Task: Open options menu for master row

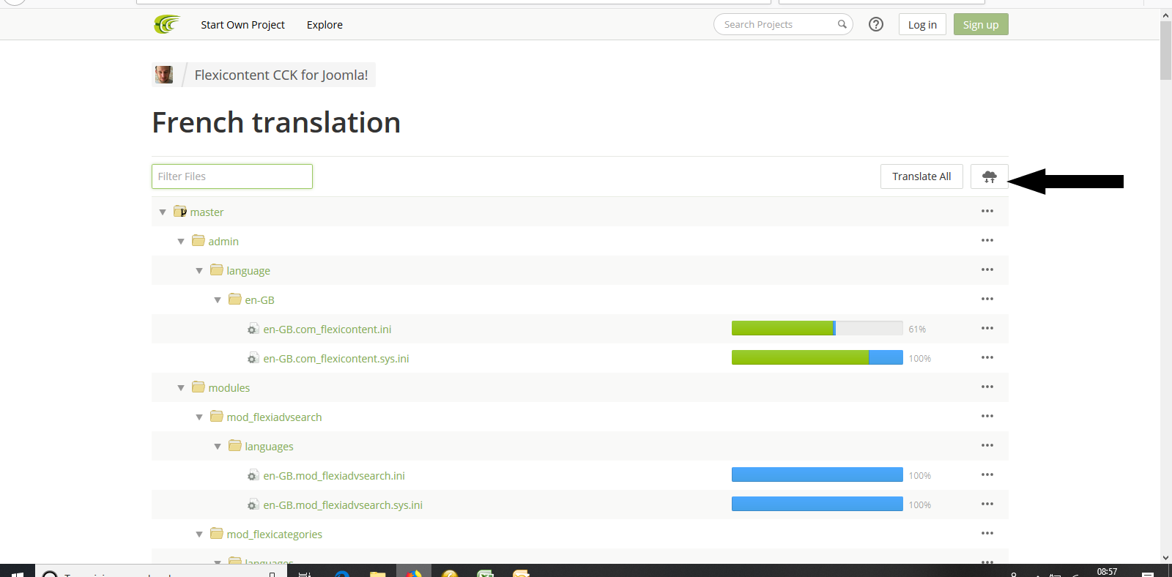Action: [987, 211]
